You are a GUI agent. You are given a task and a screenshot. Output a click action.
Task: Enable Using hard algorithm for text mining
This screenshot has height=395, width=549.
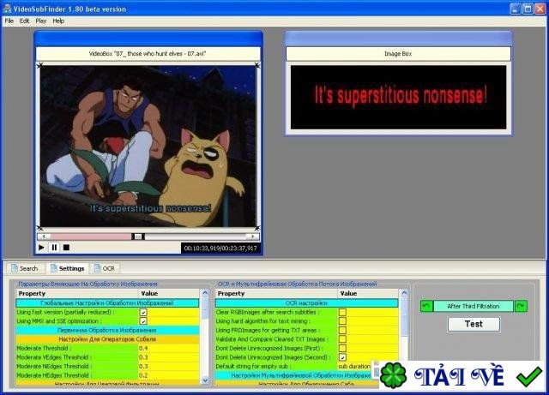342,320
